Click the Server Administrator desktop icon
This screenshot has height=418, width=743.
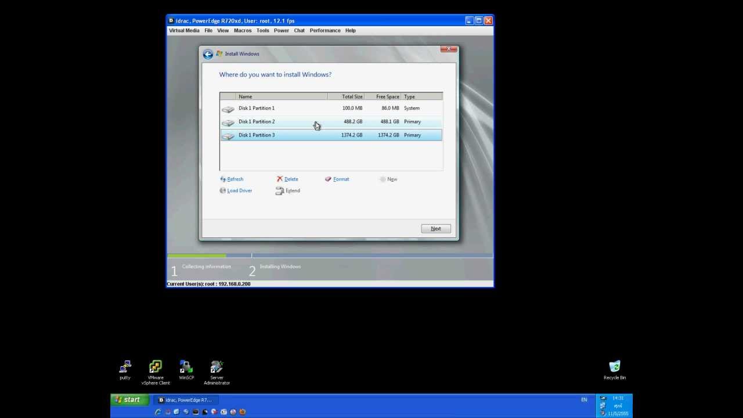point(217,372)
